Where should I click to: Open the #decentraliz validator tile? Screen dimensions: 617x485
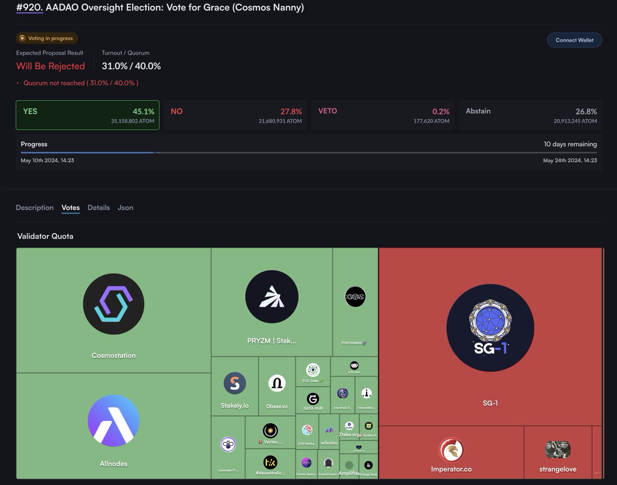pos(270,464)
